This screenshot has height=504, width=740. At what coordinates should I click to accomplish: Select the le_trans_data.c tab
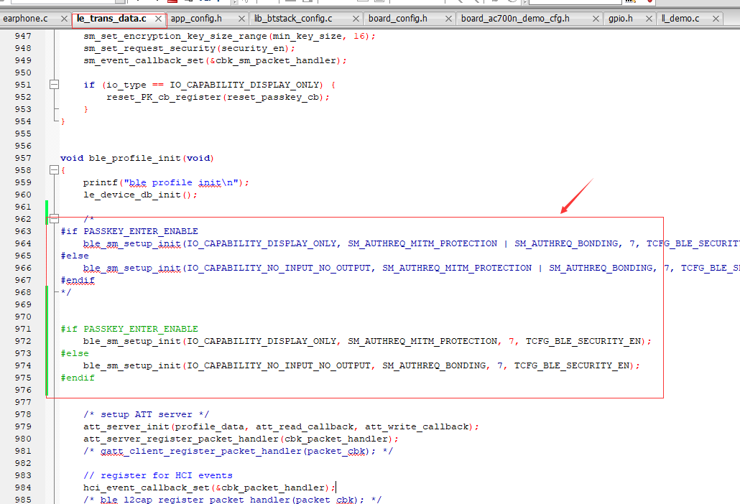click(x=111, y=19)
